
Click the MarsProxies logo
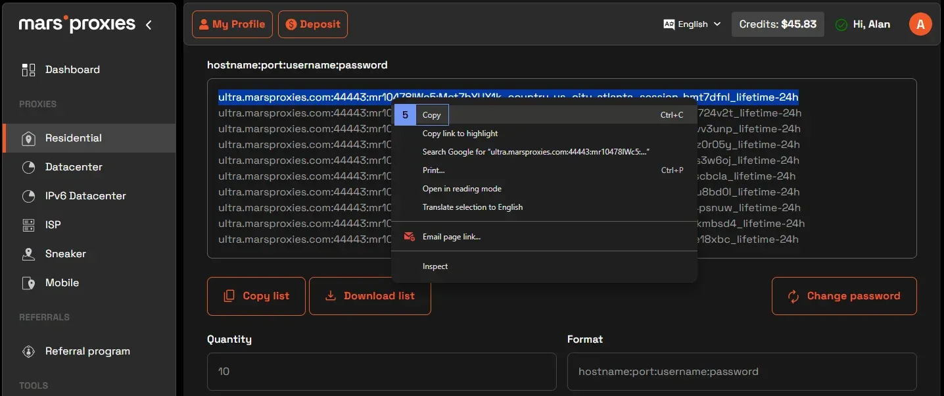[77, 24]
